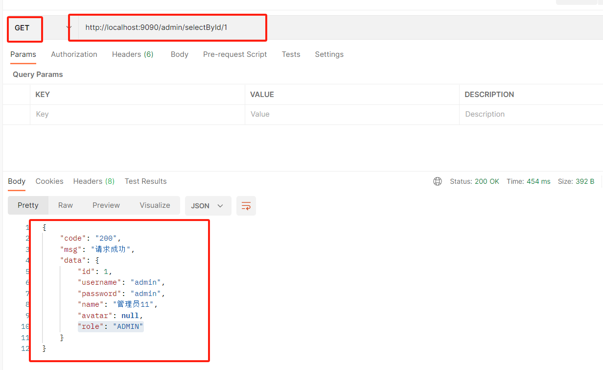This screenshot has width=603, height=370.
Task: Click the "password": "admin" line
Action: (121, 294)
